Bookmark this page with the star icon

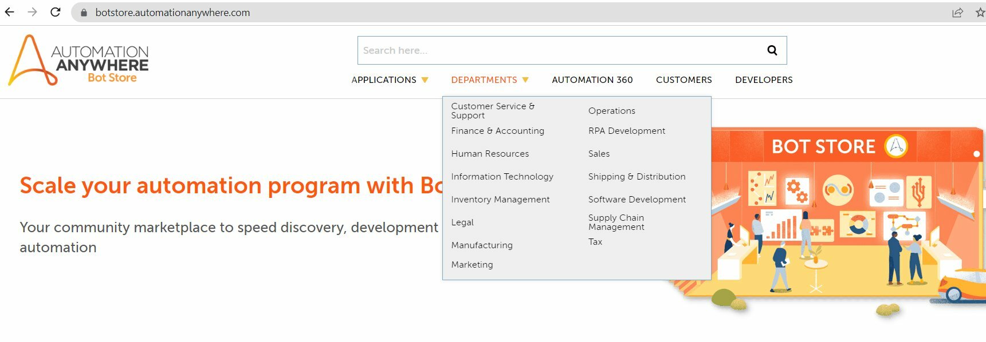pos(980,13)
